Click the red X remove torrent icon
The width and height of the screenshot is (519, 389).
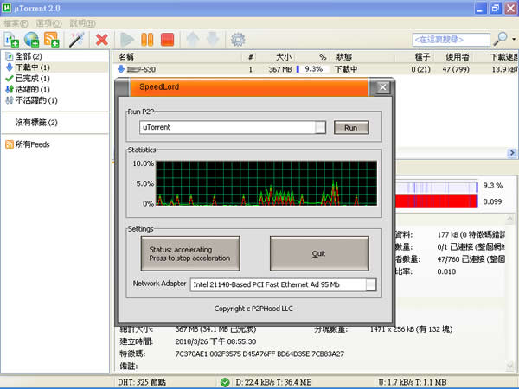click(102, 39)
